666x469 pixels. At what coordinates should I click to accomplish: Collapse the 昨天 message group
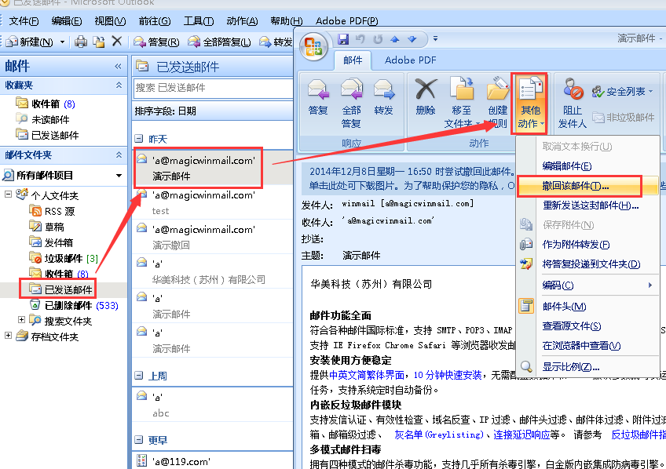point(139,139)
